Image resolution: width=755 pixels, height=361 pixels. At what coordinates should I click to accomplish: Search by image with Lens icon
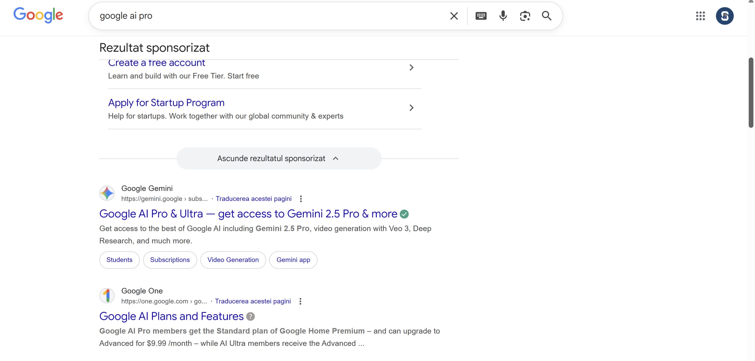point(525,16)
